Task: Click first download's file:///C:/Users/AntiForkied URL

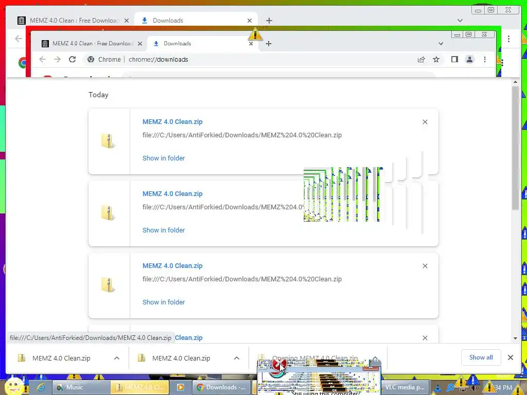Action: (242, 135)
